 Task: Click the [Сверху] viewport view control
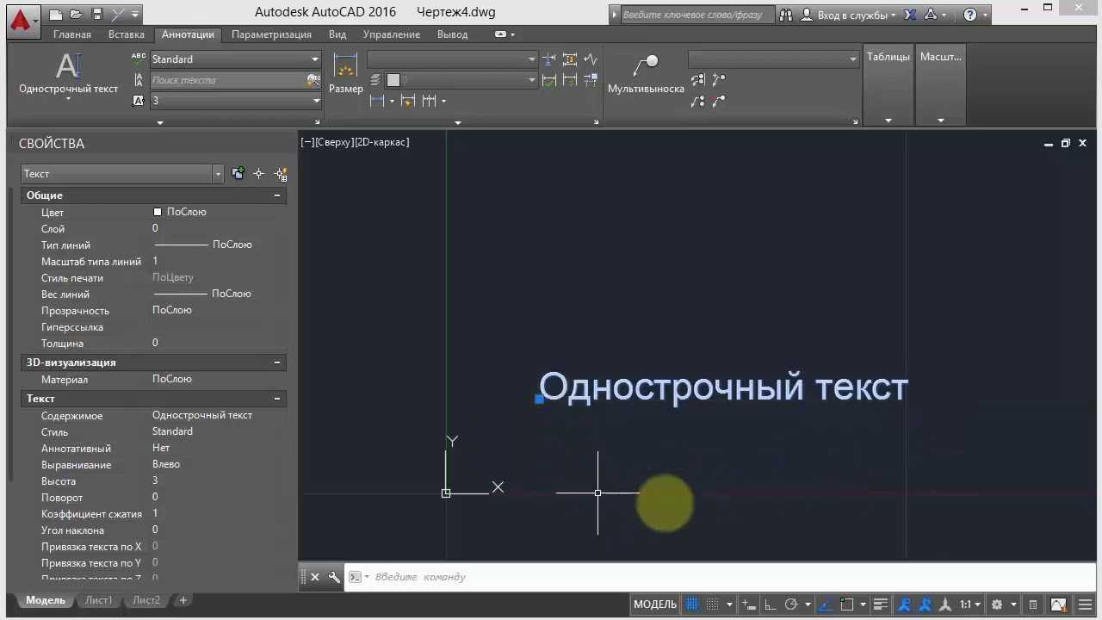click(334, 142)
